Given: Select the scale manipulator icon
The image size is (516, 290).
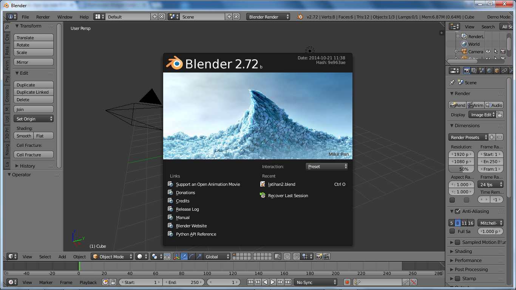Looking at the screenshot, I should pos(199,256).
